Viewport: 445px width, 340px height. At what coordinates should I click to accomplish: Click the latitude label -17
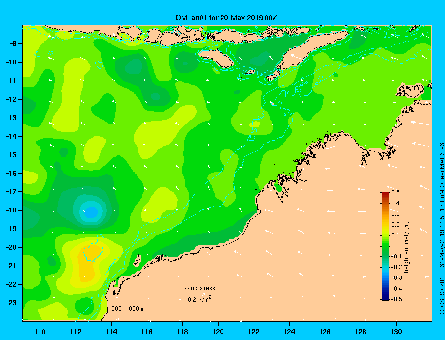tap(13, 191)
